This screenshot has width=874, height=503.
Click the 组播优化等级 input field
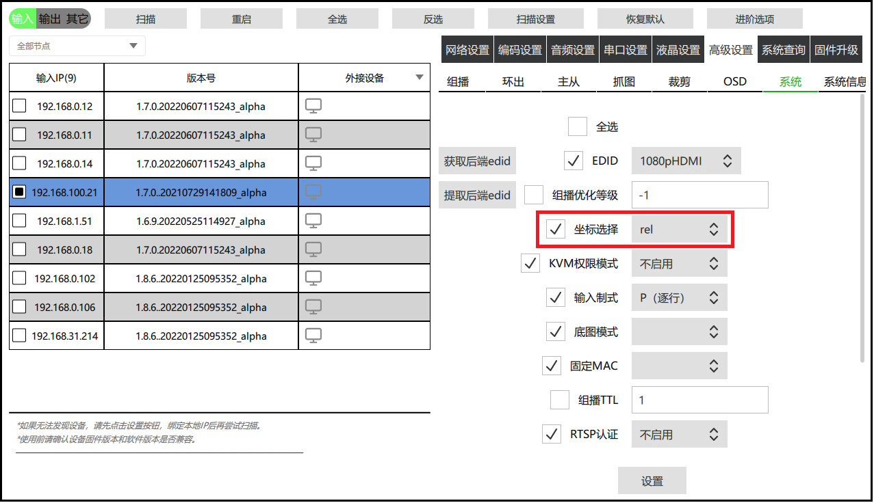pos(699,195)
